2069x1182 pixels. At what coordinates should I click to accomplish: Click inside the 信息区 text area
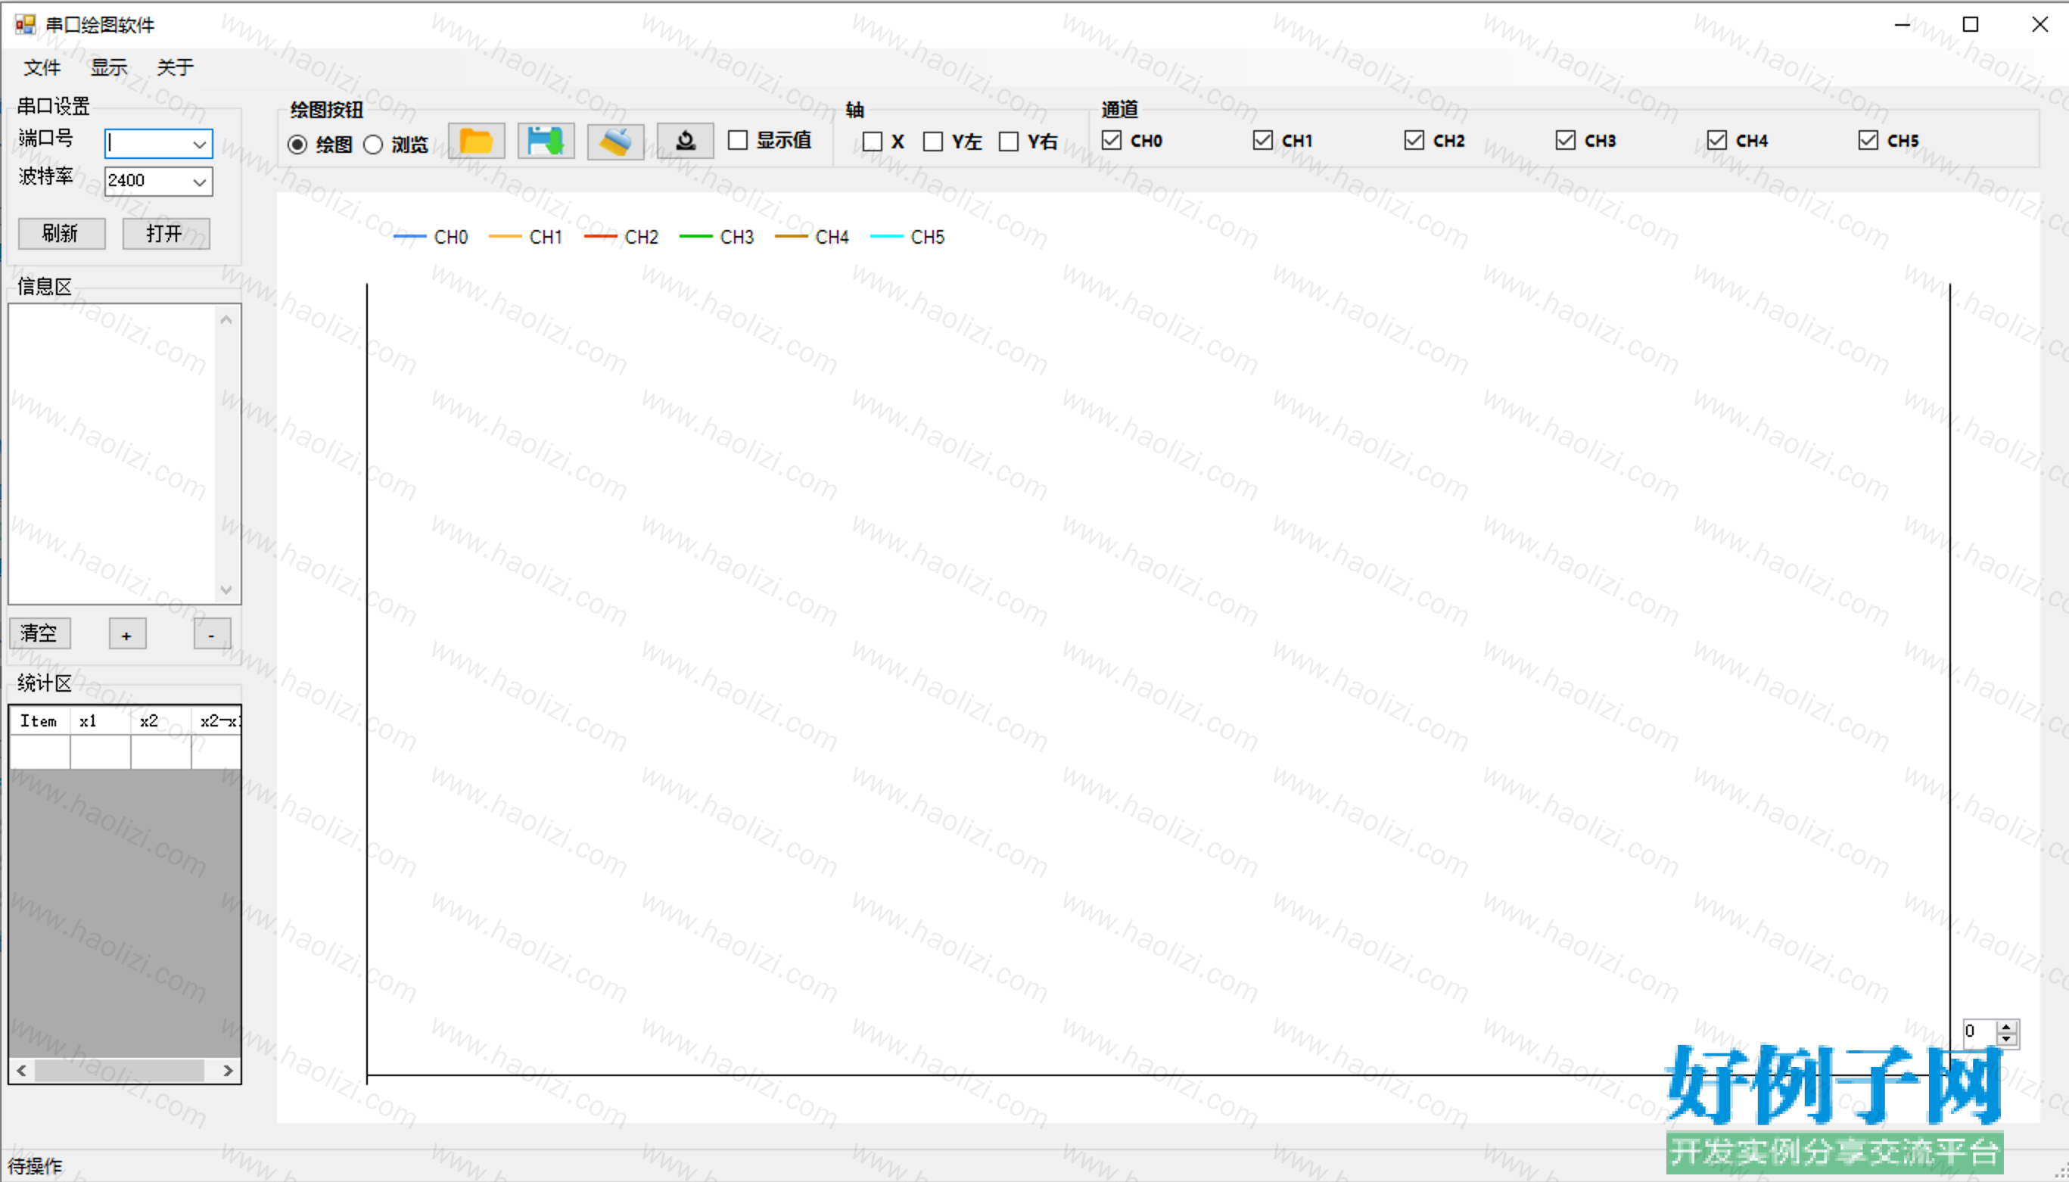(x=113, y=454)
